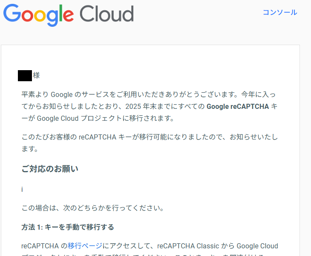
Task: Click the blacked-out recipient name block
Action: coord(25,75)
